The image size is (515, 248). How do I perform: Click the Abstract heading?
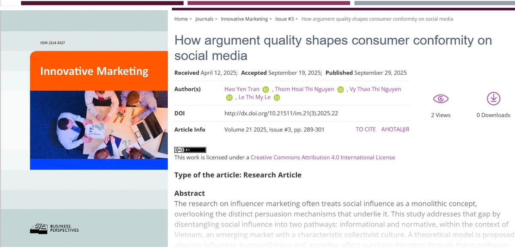point(190,193)
